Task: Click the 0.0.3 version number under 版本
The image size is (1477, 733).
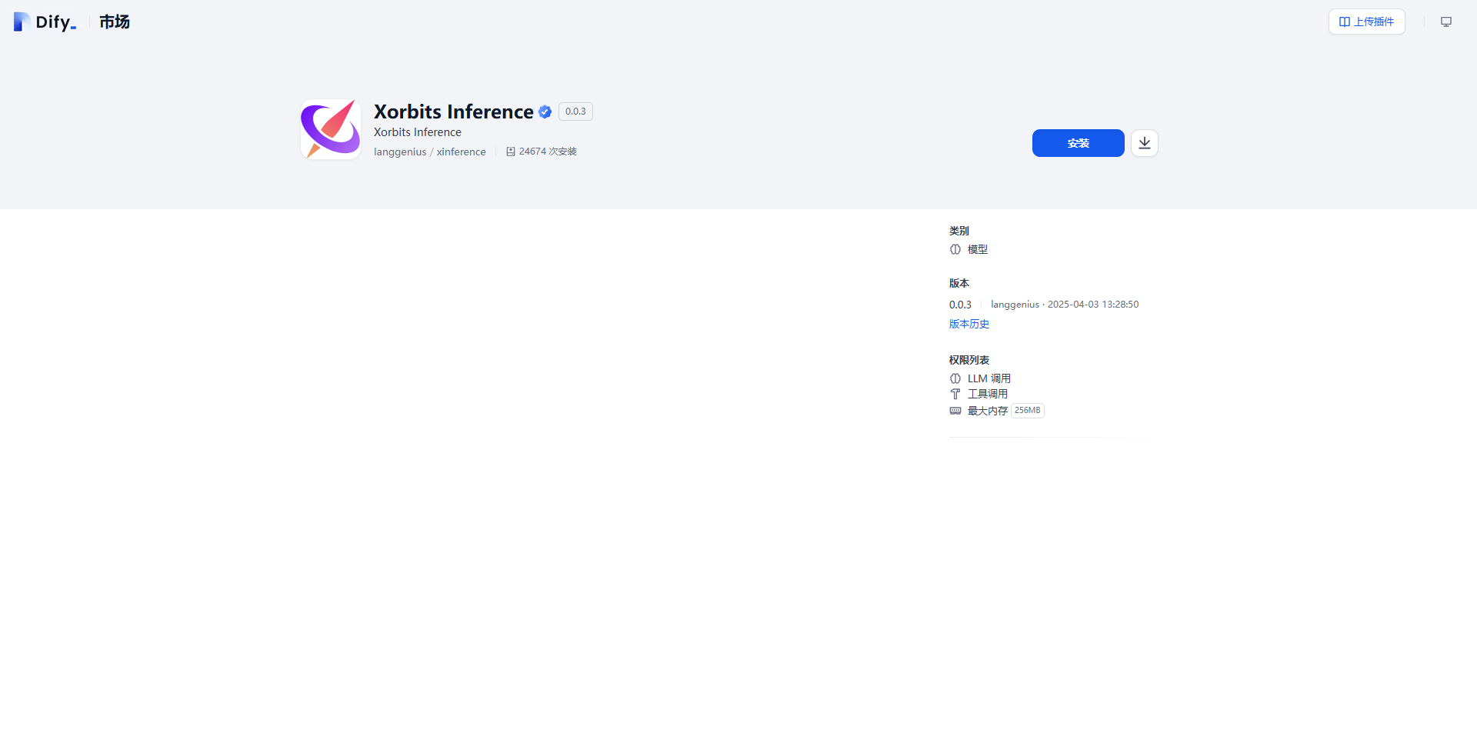Action: tap(960, 305)
